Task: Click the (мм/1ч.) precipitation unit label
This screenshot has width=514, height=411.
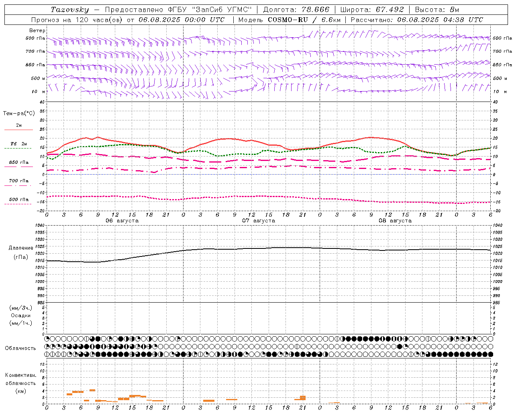Action: point(21,323)
